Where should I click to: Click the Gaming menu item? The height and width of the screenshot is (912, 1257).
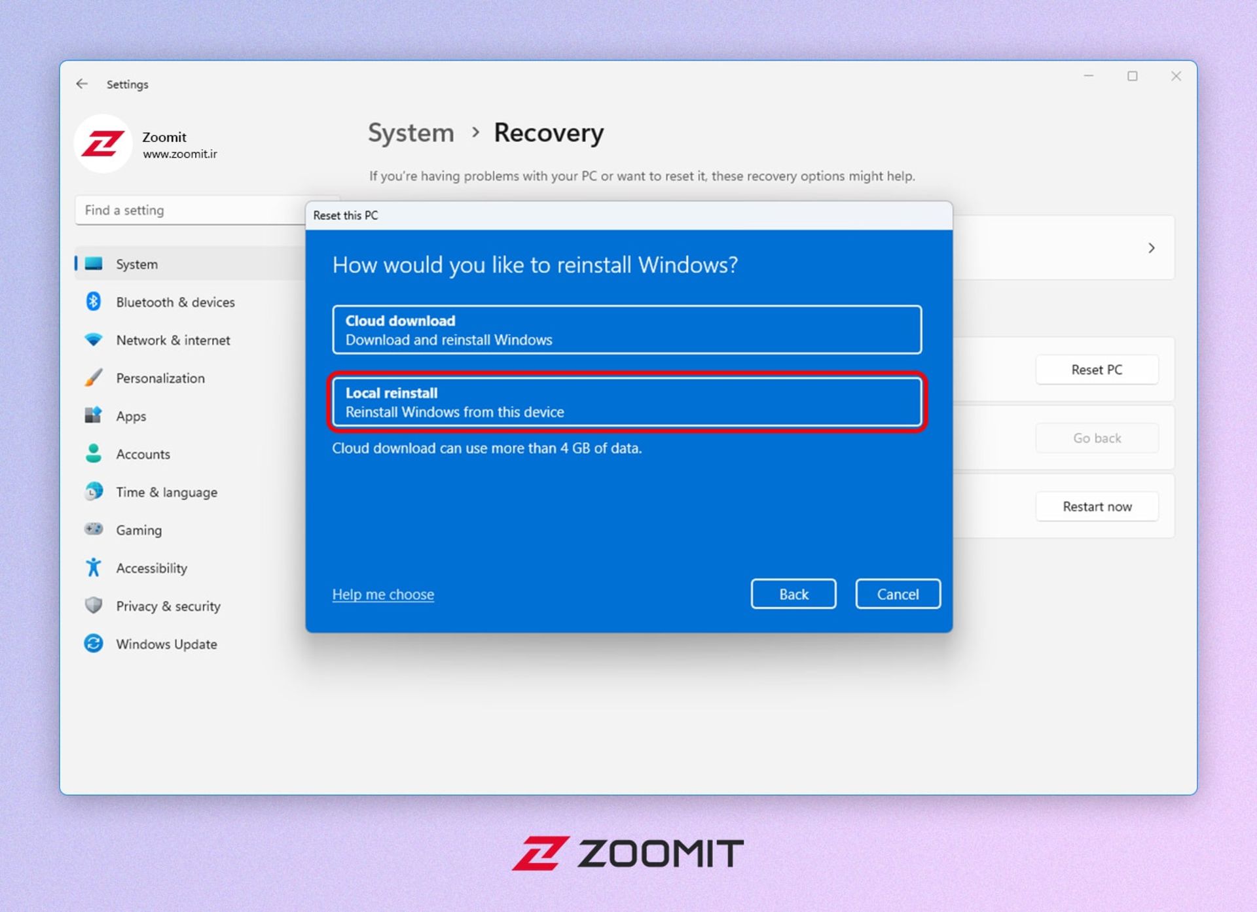point(137,530)
